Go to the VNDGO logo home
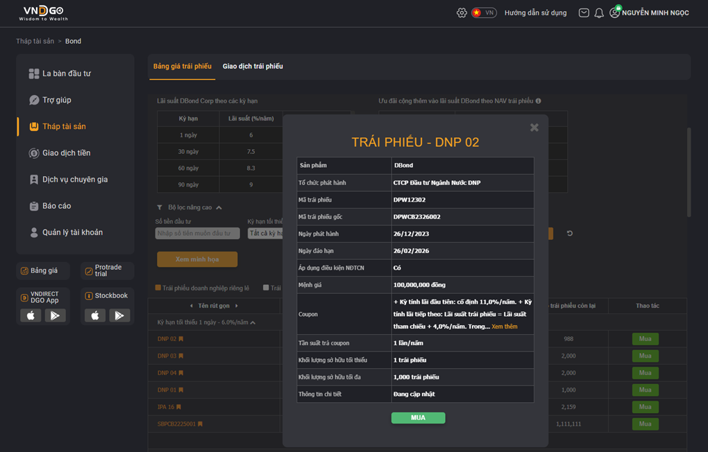Viewport: 708px width, 452px height. click(x=43, y=12)
